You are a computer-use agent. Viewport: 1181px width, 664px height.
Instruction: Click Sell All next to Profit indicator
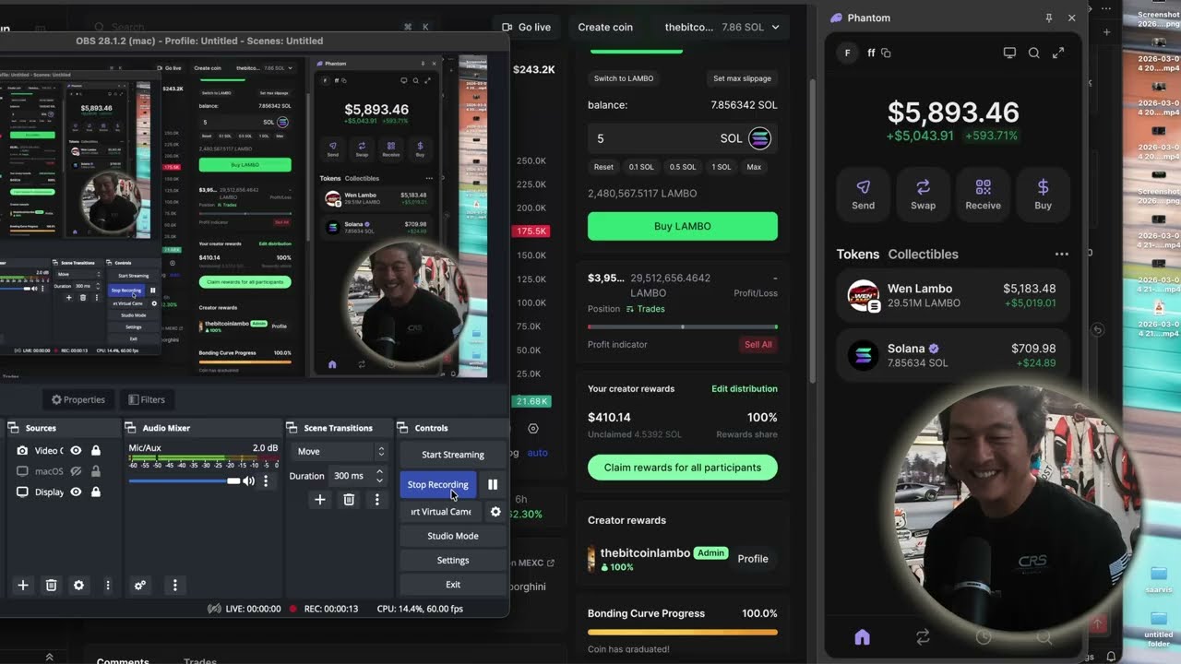click(758, 345)
